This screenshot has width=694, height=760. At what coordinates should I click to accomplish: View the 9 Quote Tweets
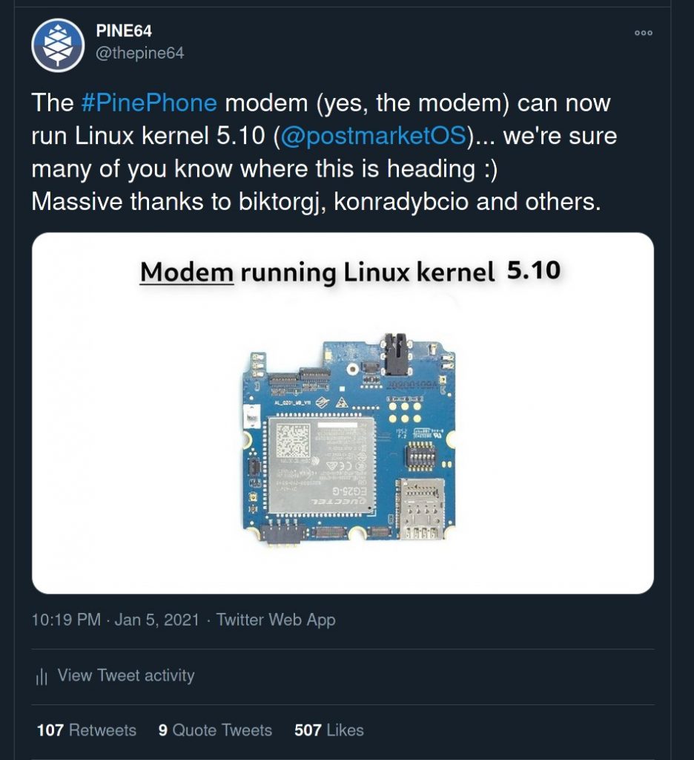[x=215, y=730]
